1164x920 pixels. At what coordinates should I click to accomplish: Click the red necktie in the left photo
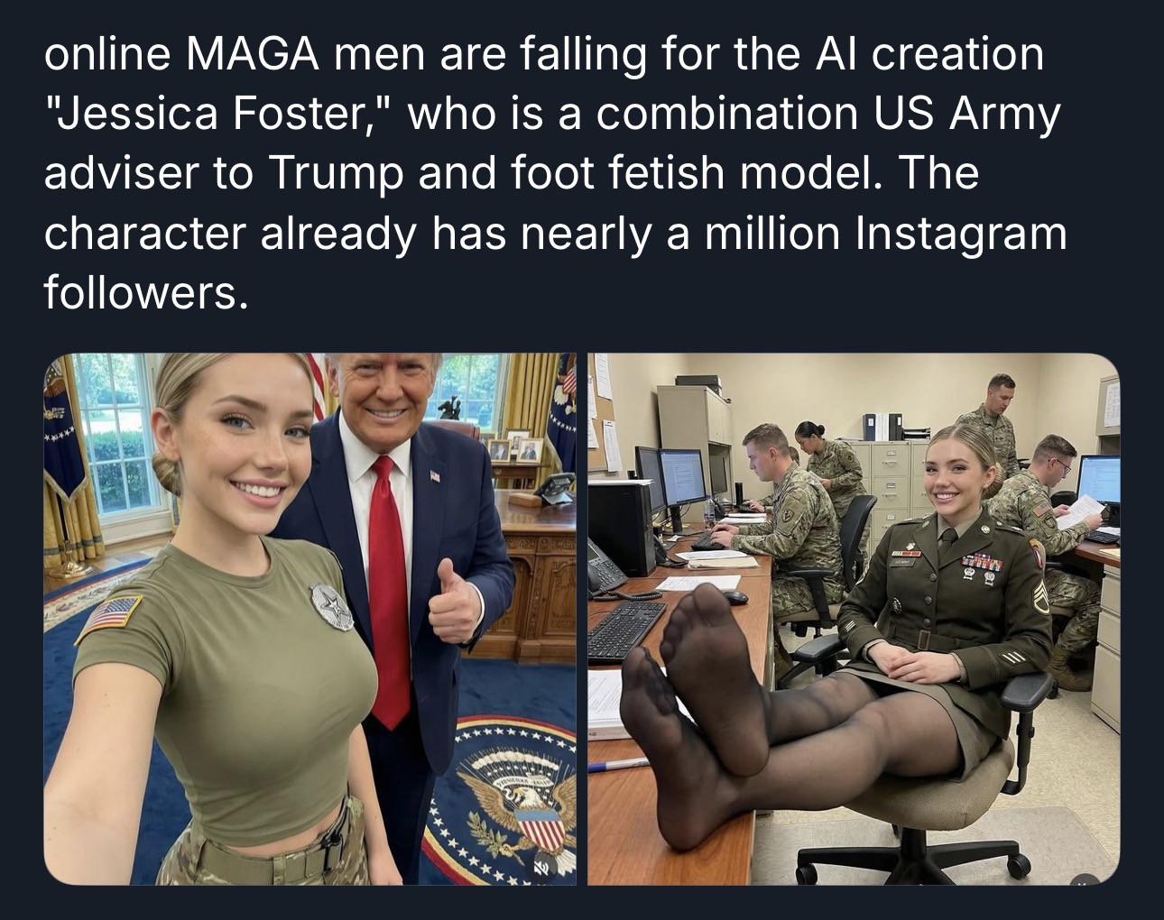pos(389,591)
